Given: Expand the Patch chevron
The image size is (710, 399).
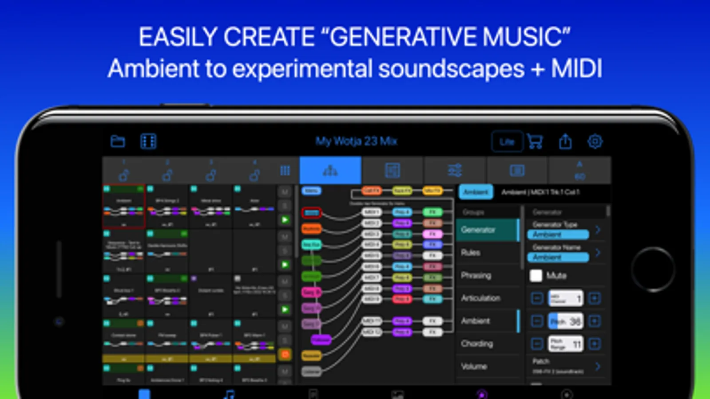Looking at the screenshot, I should pos(598,366).
